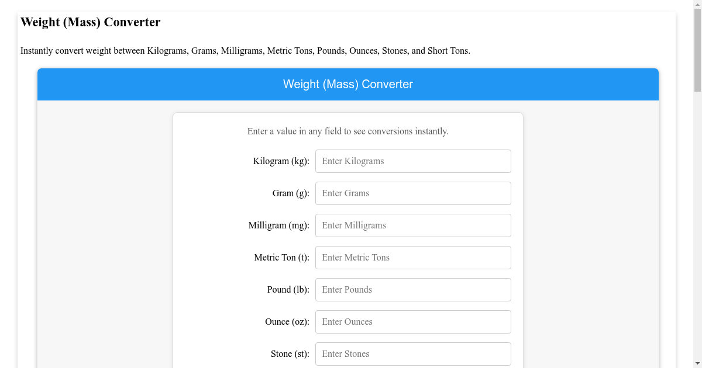Click the scrollbar up arrow
The image size is (702, 368).
coord(697,5)
